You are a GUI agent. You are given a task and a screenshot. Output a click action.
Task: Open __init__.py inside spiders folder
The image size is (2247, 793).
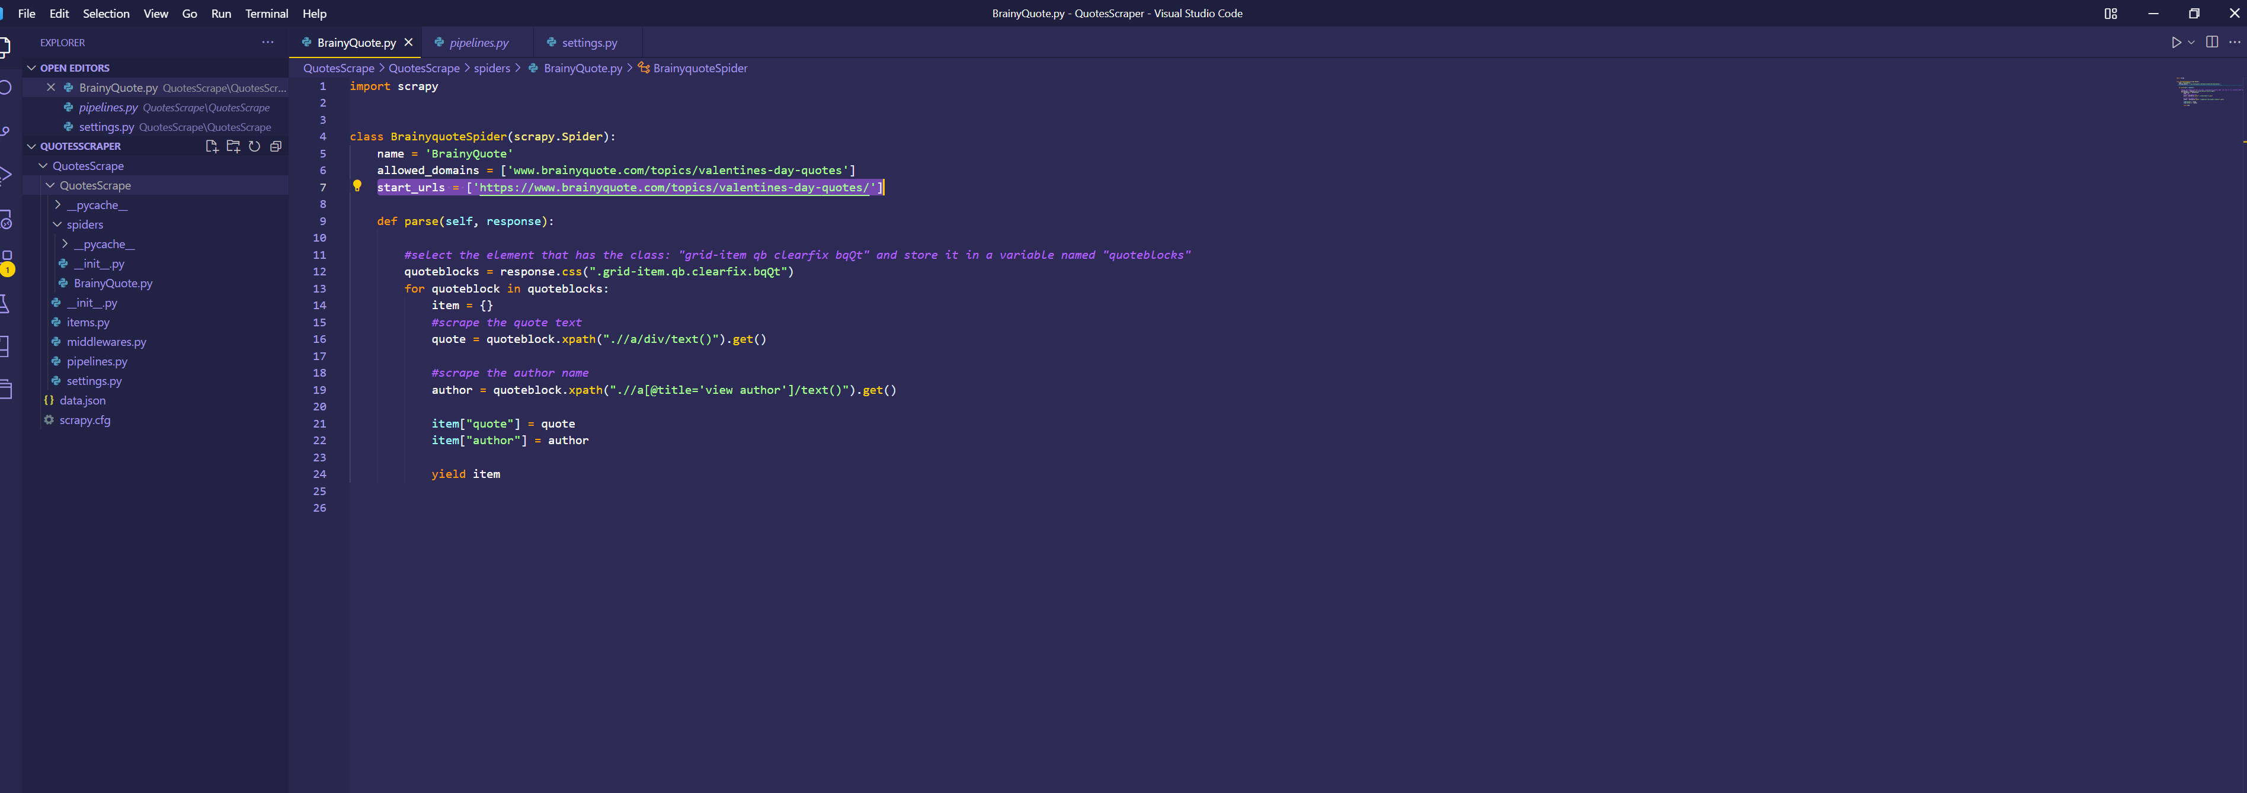coord(98,263)
